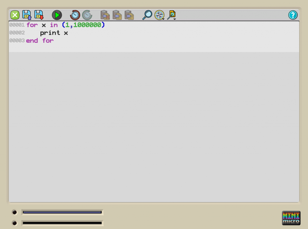Close the code editor with green X

click(x=15, y=15)
